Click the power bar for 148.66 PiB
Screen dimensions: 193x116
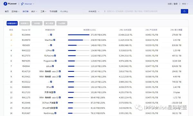tap(79, 45)
